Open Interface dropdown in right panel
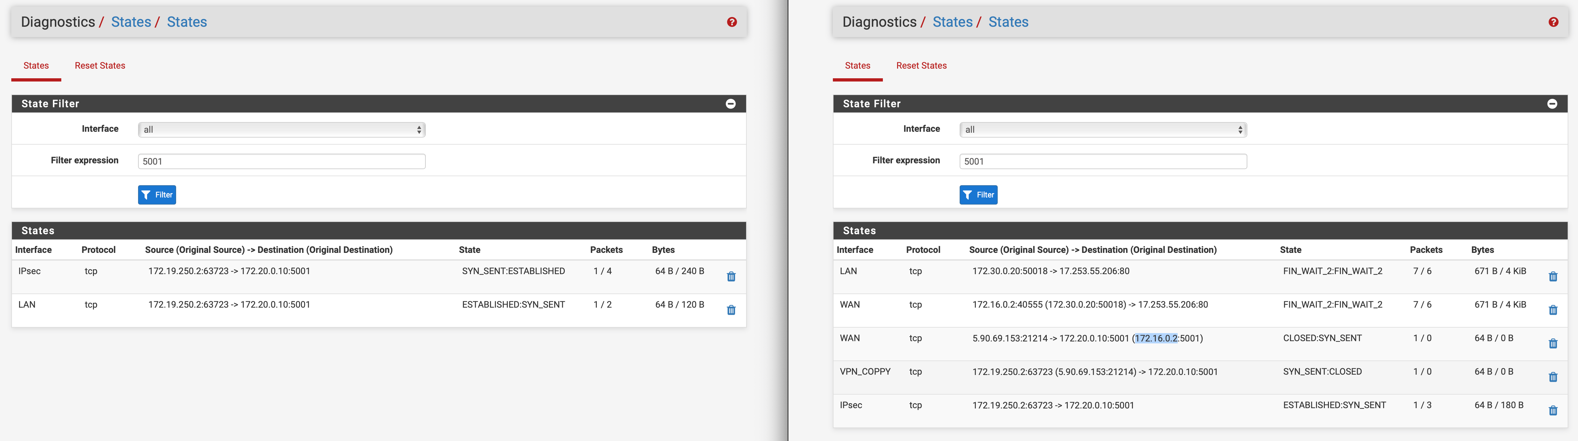1578x441 pixels. pyautogui.click(x=1103, y=130)
